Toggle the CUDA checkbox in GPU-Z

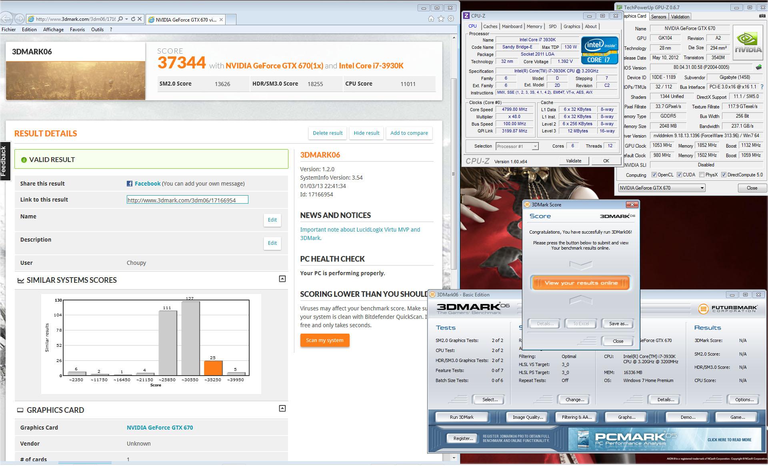pyautogui.click(x=679, y=175)
